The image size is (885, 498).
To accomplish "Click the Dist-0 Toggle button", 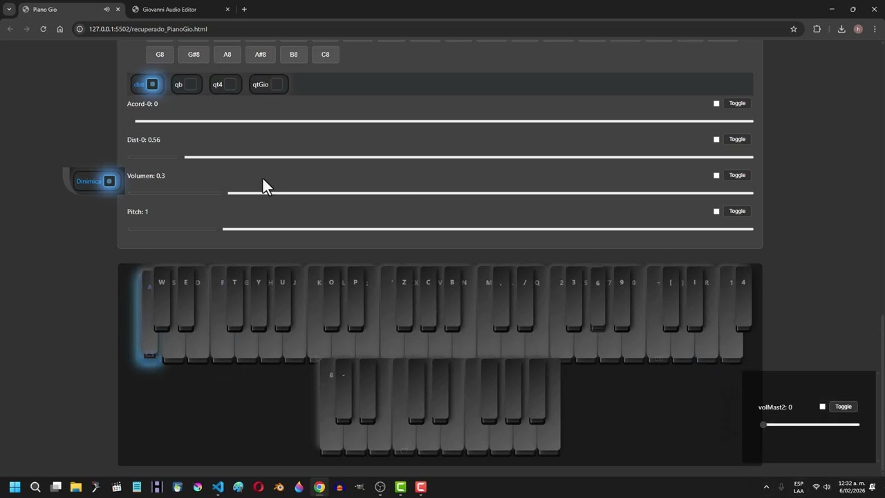I will coord(738,139).
